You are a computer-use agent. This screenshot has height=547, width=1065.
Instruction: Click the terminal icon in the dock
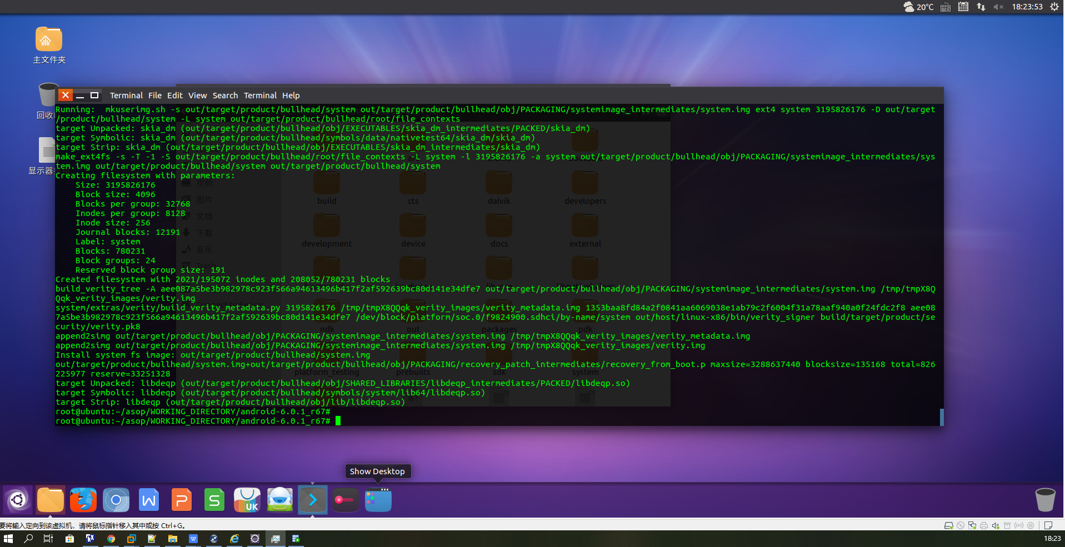(x=313, y=500)
